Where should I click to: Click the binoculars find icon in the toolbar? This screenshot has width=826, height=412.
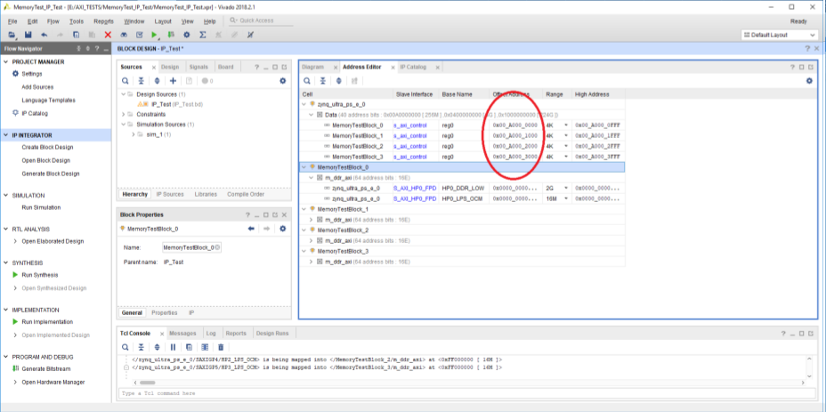[124, 35]
